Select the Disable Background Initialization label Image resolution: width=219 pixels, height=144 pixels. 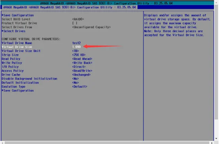[x=29, y=79]
